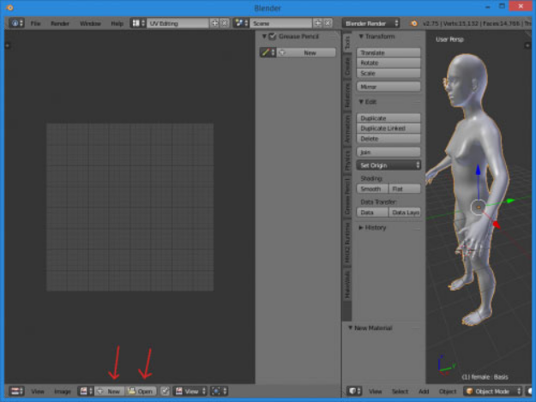
Task: Expand the History panel
Action: tap(372, 227)
